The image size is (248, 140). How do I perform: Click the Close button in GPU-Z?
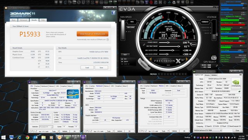tap(237, 131)
